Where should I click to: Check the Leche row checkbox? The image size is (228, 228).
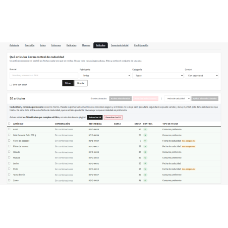(9, 163)
